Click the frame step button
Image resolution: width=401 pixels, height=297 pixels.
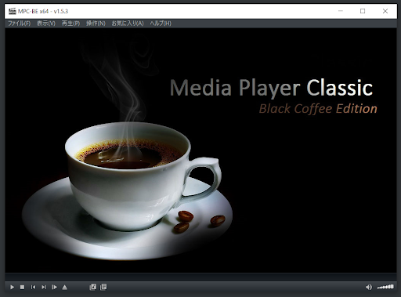(54, 287)
